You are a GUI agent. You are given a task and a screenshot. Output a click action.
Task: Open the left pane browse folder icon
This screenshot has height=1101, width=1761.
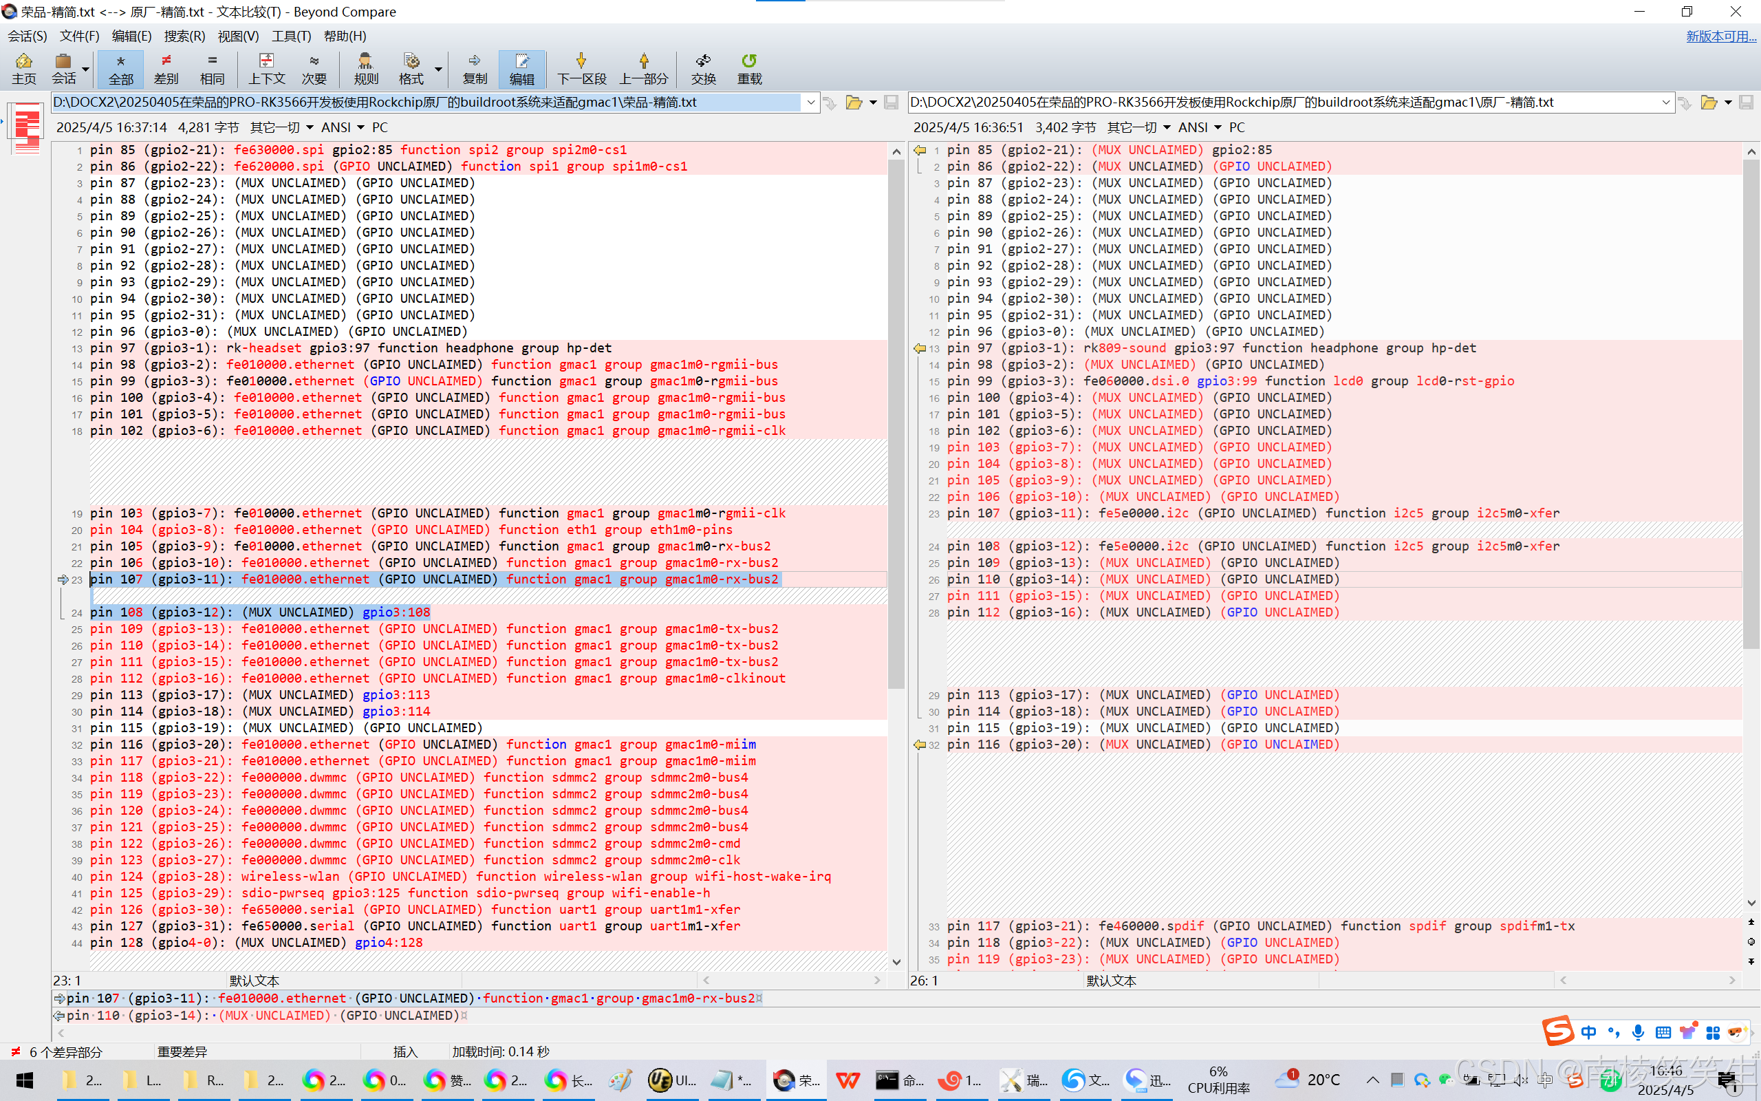pos(854,103)
